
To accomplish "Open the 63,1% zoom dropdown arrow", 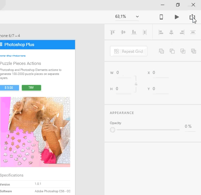I will point(137,16).
